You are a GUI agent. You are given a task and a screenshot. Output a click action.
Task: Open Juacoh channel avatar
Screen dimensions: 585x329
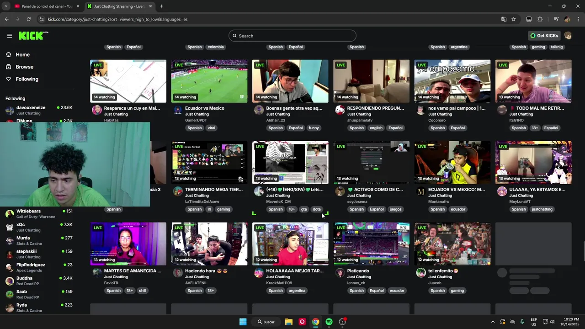click(x=421, y=273)
